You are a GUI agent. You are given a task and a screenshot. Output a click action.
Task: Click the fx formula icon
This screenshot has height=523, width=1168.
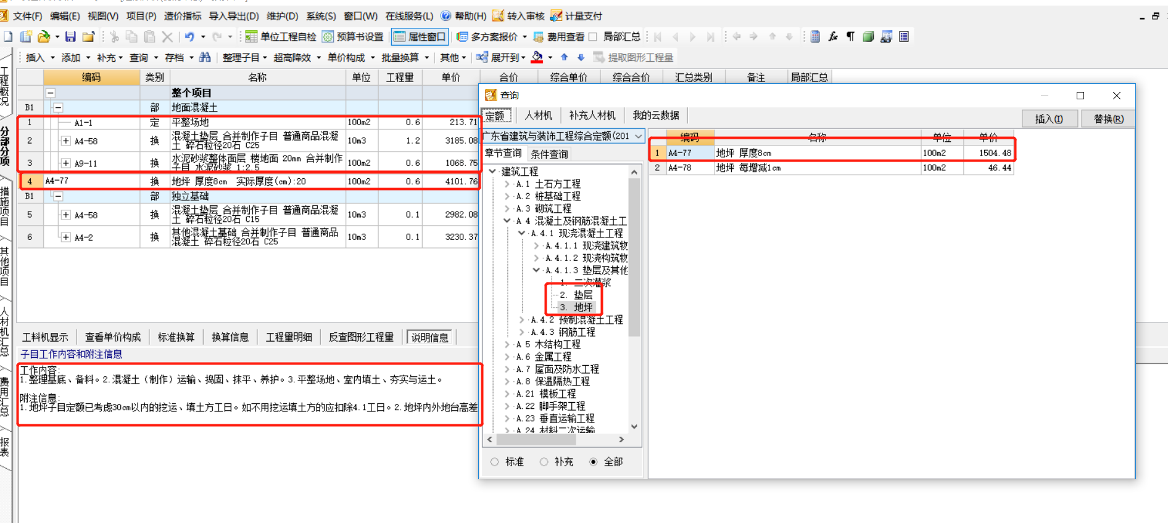click(x=833, y=37)
